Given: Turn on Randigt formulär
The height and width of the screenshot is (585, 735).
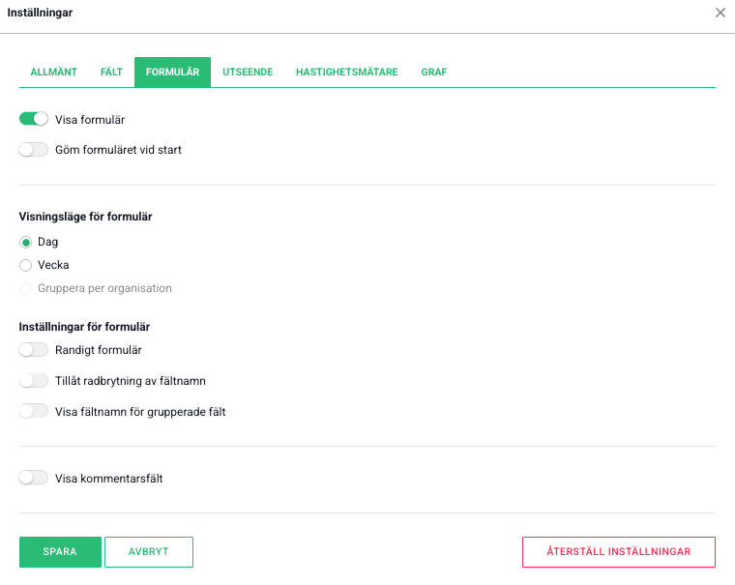Looking at the screenshot, I should (x=34, y=350).
